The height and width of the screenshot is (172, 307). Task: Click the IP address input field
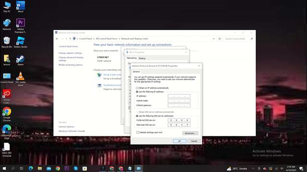coord(179,96)
